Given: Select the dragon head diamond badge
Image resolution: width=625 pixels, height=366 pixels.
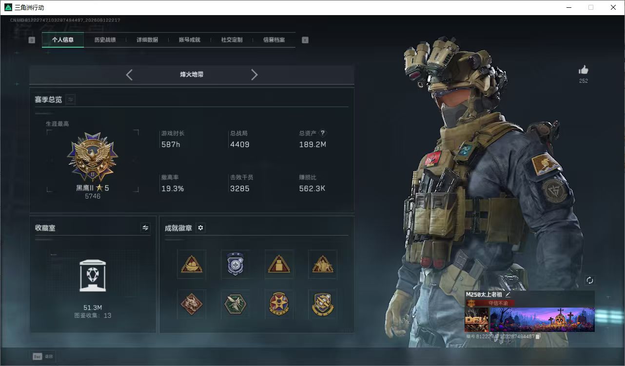Looking at the screenshot, I should click(x=192, y=304).
